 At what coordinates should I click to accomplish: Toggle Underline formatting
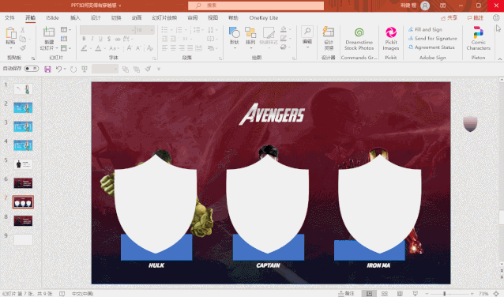(x=100, y=39)
